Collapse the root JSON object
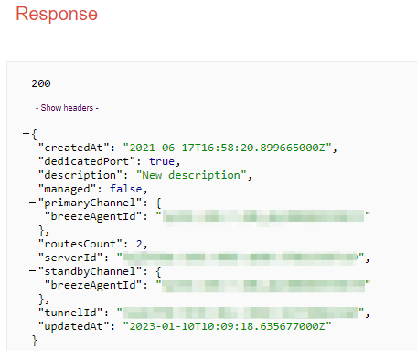This screenshot has height=351, width=417. (26, 133)
